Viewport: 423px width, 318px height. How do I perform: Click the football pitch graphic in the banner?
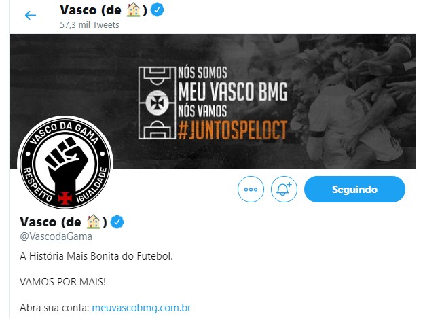coord(157,103)
